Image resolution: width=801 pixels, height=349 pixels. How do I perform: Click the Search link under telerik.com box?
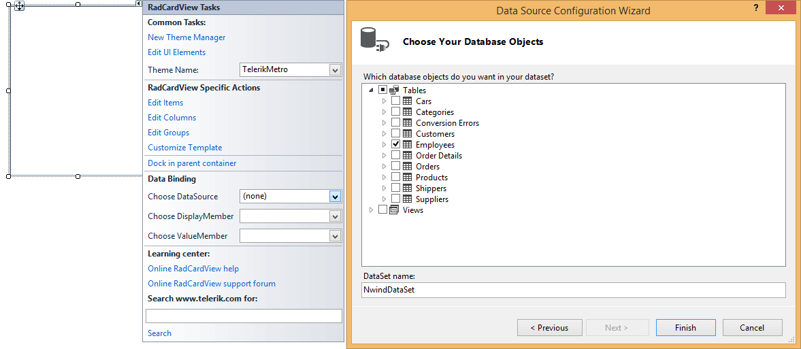click(x=159, y=333)
